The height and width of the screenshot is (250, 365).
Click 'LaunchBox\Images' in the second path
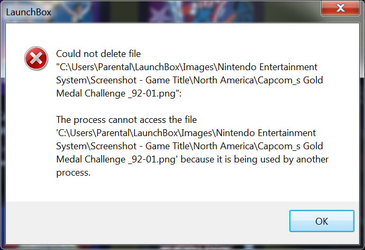173,133
